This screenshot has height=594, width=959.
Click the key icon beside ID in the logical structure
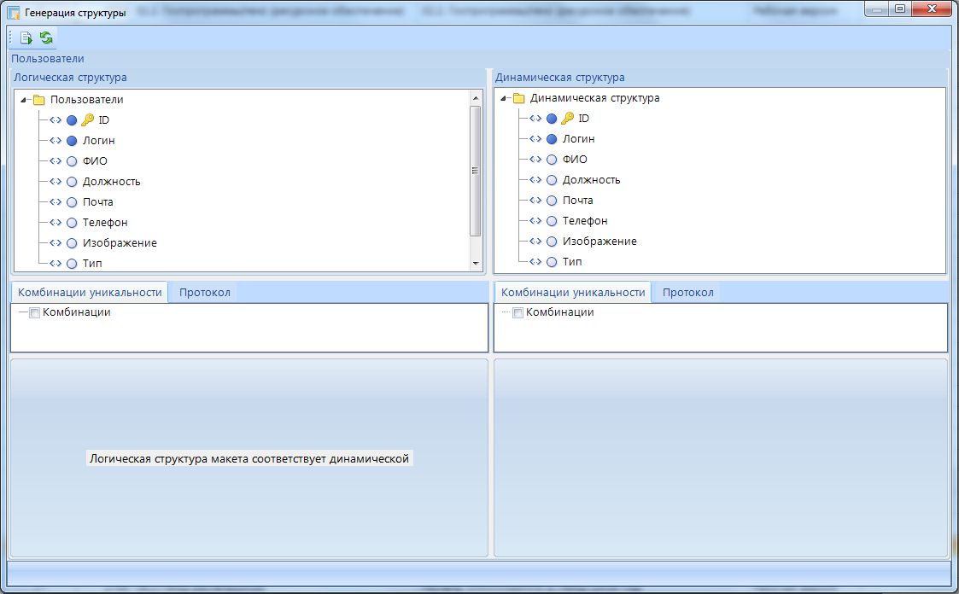tap(87, 120)
